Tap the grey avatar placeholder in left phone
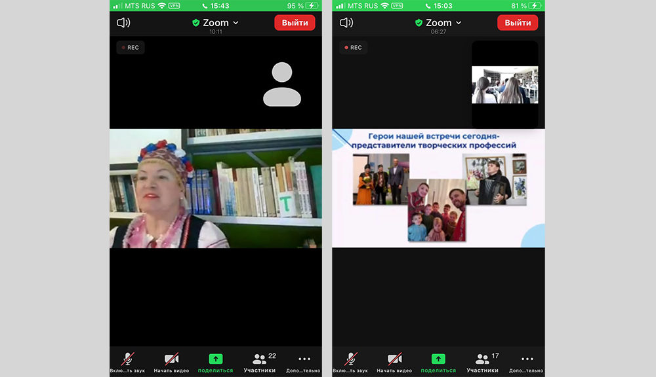 pos(282,84)
